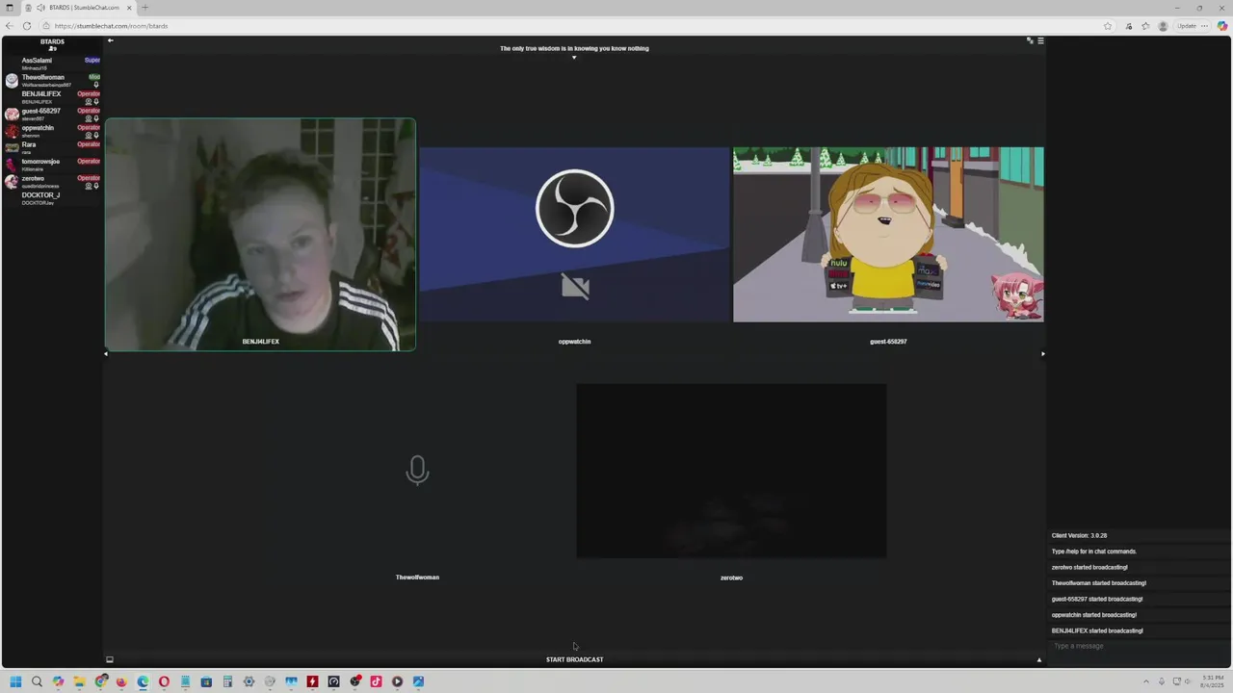Show hidden system tray icons
The height and width of the screenshot is (693, 1233).
[1145, 681]
